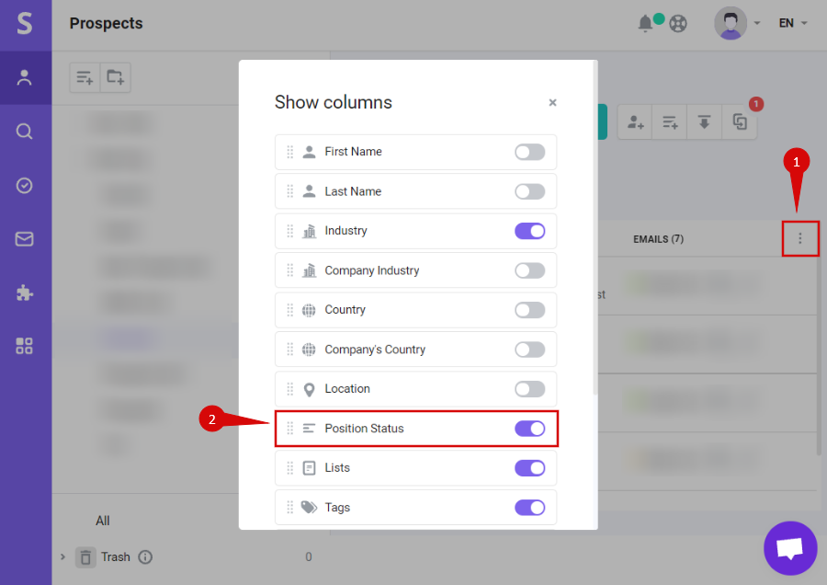Click the add to list toolbar icon

tap(670, 122)
